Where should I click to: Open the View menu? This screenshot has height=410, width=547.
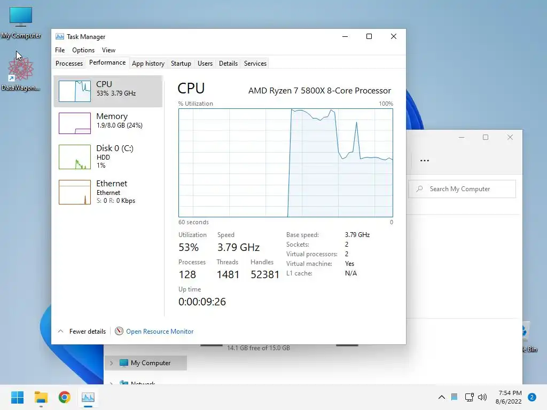tap(108, 50)
